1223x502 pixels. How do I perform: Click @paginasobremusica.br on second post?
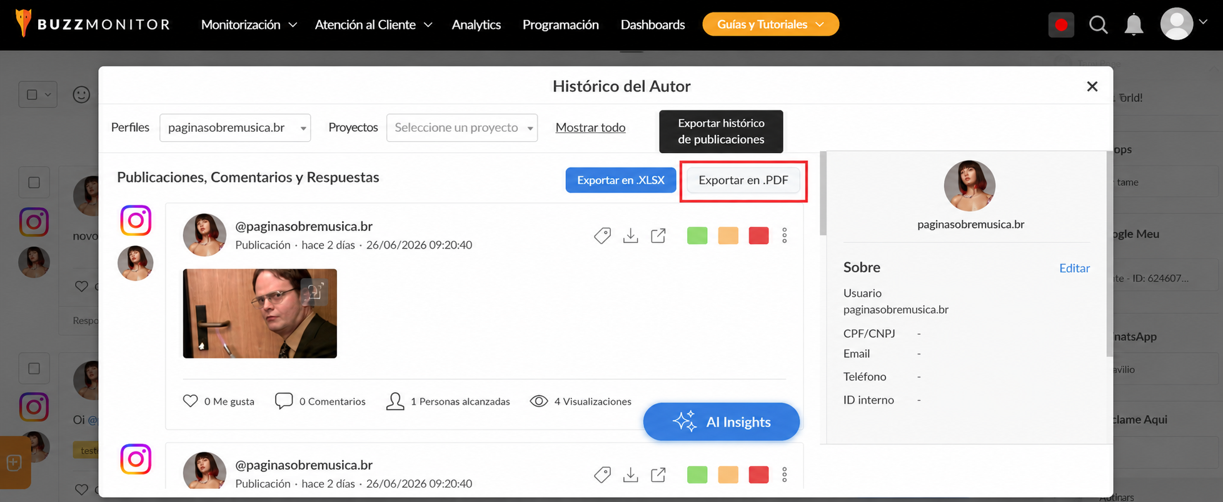304,465
